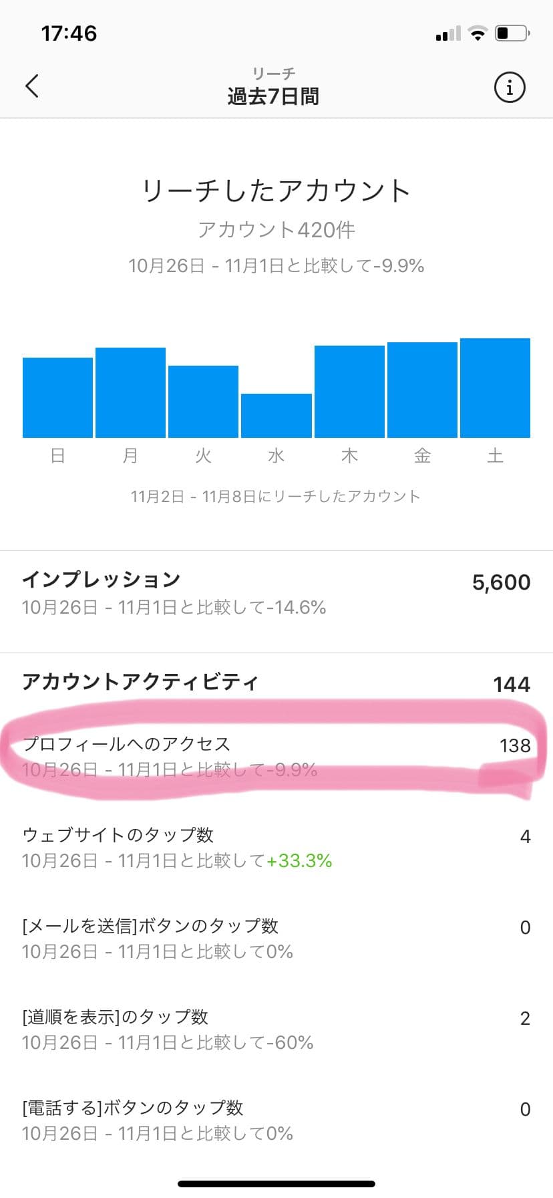Tap the battery status icon
553x1198 pixels.
[x=512, y=33]
